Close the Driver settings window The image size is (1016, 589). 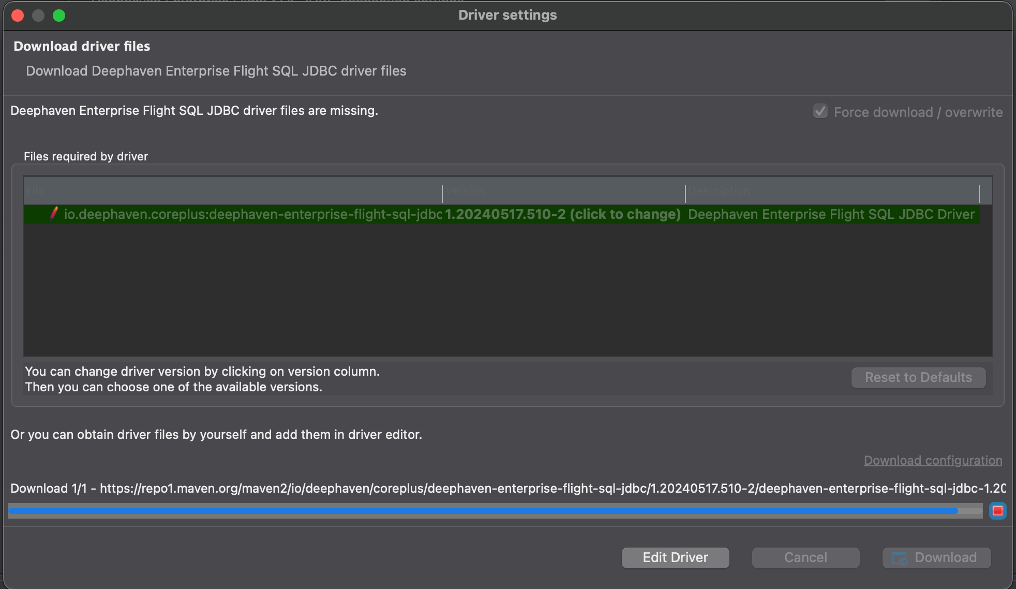(x=18, y=16)
